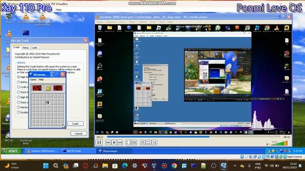Select the Hardcoded breakpoint radio option

pos(19,107)
